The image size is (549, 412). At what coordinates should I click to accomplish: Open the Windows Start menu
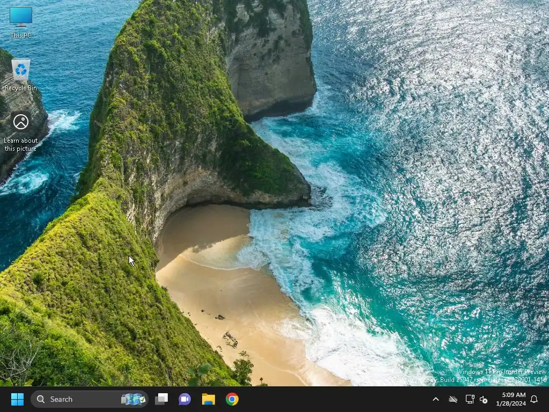(x=17, y=399)
